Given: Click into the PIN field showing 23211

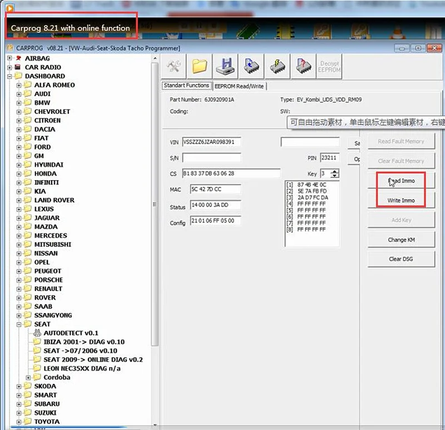Looking at the screenshot, I should (x=329, y=157).
